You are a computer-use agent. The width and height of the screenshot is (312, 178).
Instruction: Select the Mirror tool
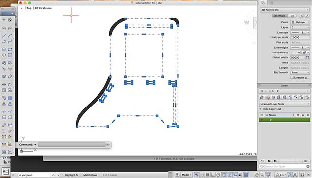(x=4, y=104)
